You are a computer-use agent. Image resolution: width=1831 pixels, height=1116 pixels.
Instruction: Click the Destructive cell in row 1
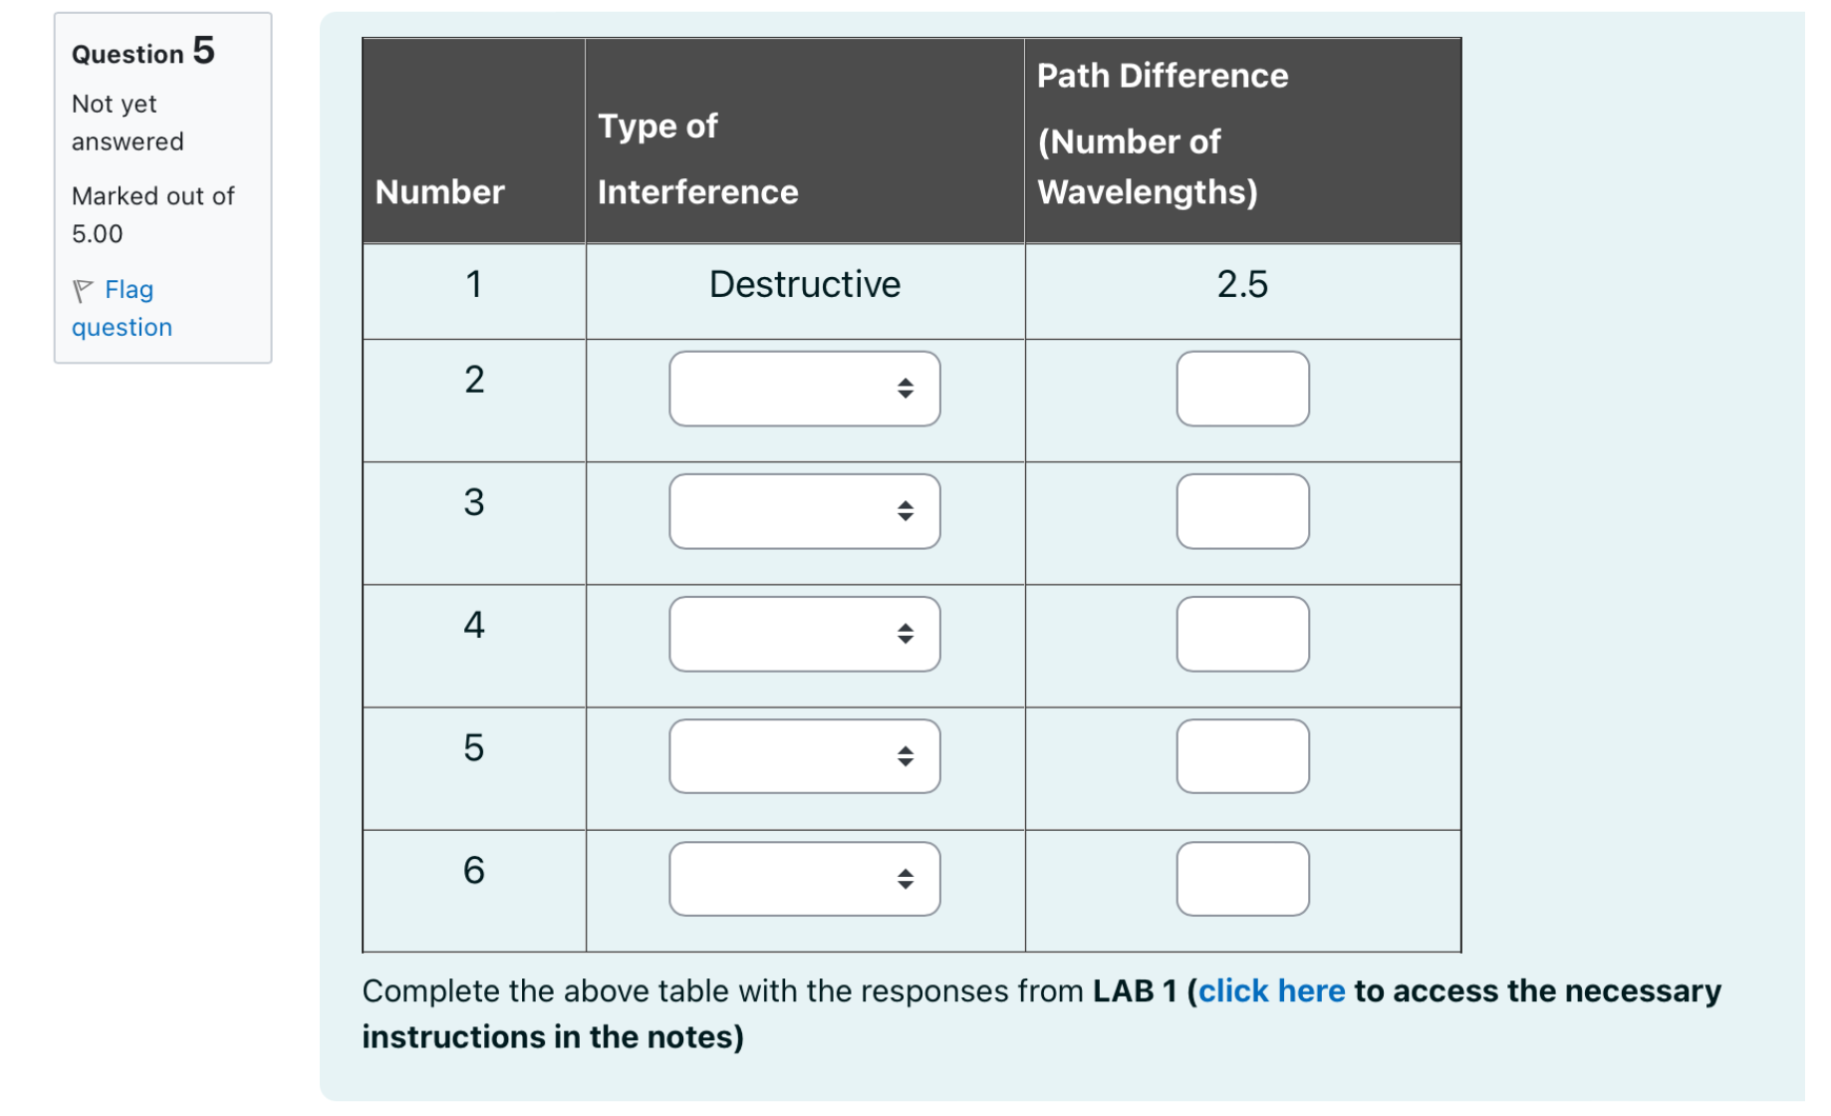(x=804, y=284)
